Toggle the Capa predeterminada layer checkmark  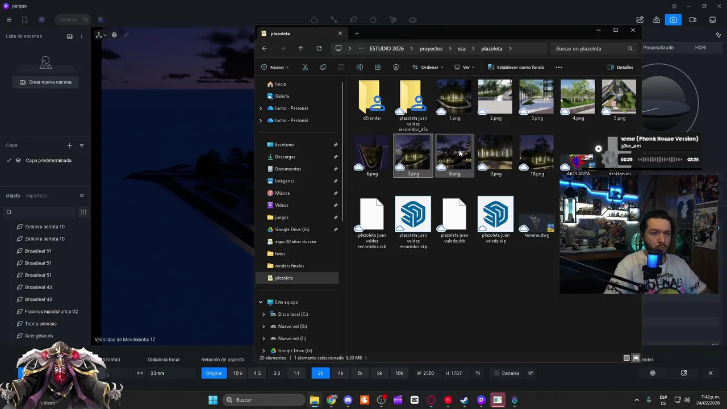click(x=9, y=160)
